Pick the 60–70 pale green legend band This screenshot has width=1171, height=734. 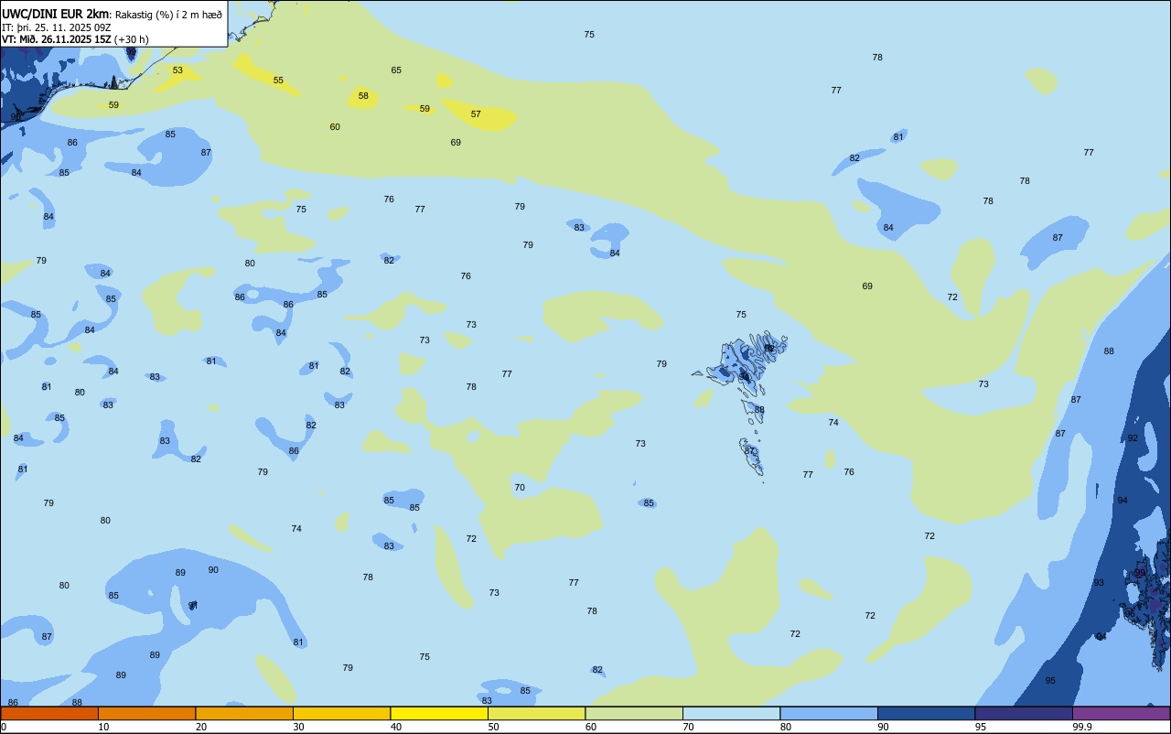coord(634,713)
